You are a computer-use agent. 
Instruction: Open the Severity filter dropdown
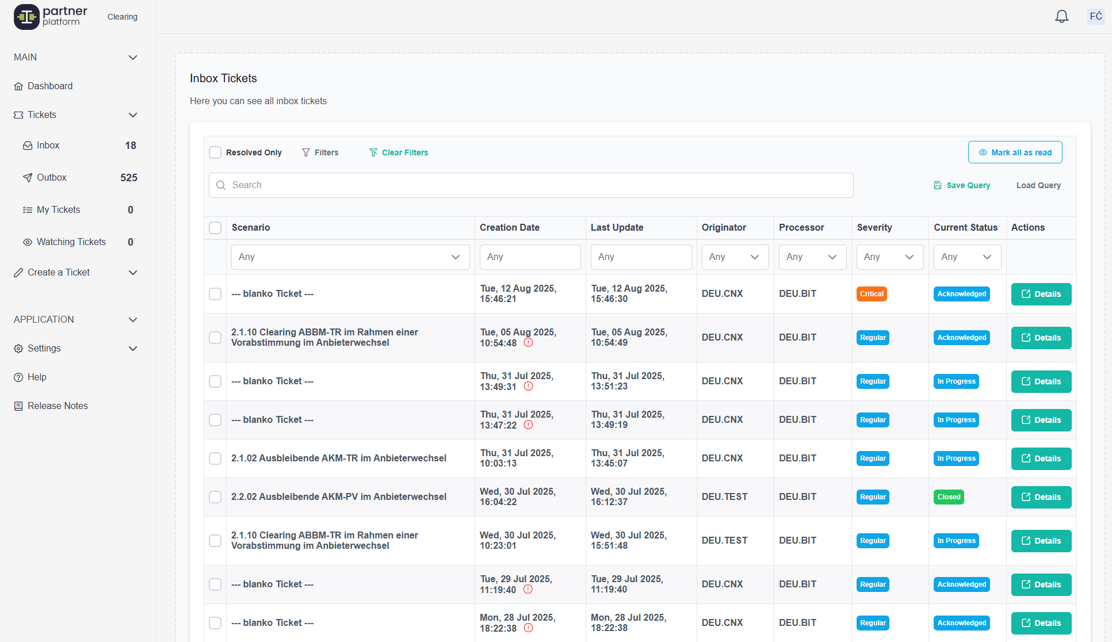889,257
